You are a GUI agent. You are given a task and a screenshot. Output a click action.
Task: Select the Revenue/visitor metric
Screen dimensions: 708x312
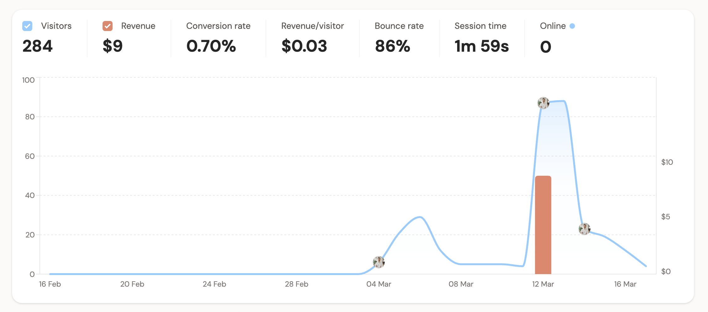pyautogui.click(x=312, y=26)
